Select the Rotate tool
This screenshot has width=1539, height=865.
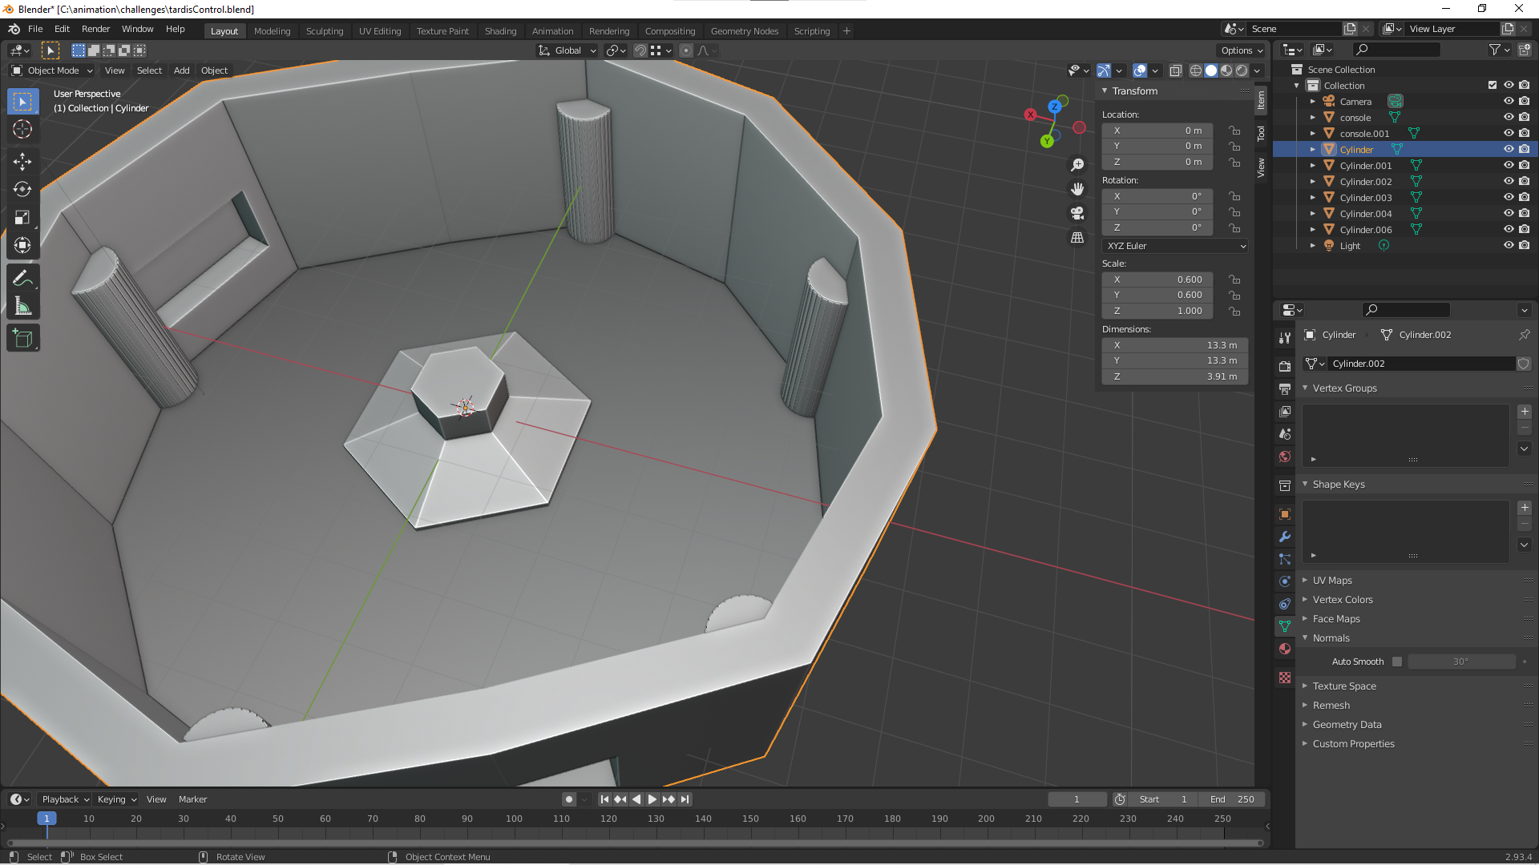[x=22, y=189]
